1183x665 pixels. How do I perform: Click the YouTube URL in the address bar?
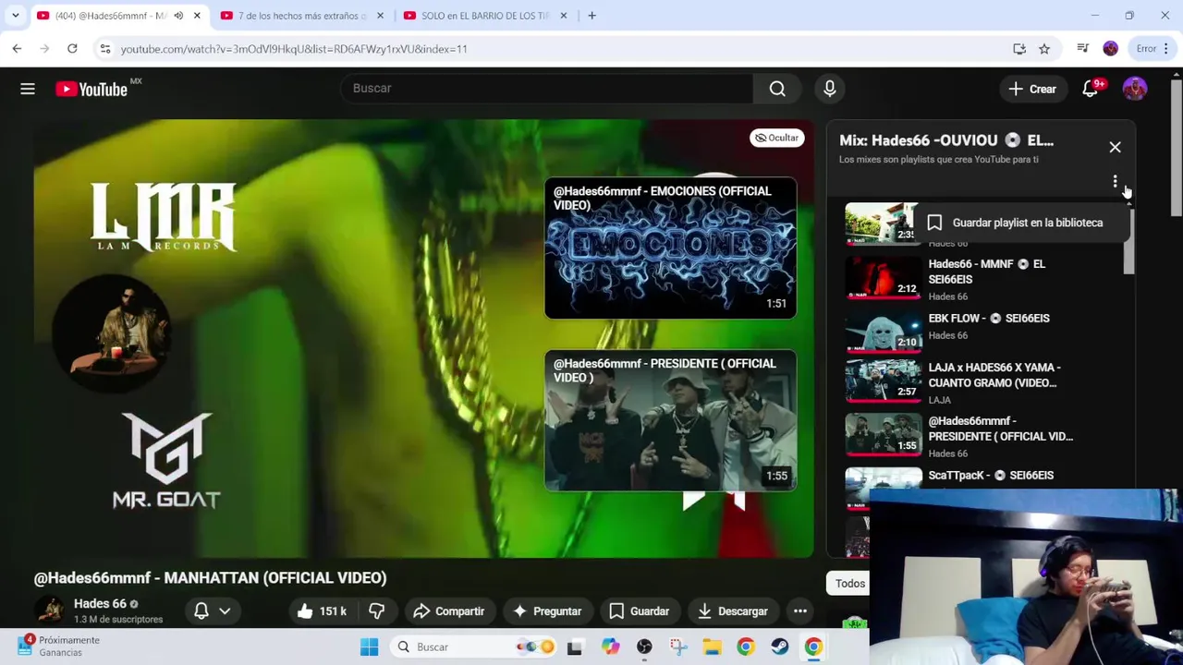tap(294, 49)
